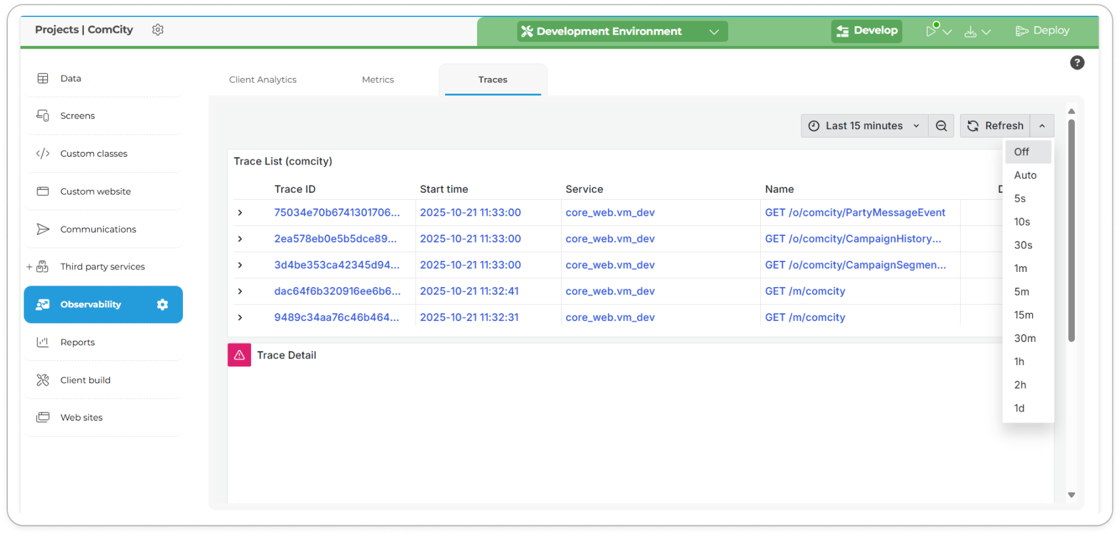
Task: Click the Deploy button
Action: coord(1042,31)
